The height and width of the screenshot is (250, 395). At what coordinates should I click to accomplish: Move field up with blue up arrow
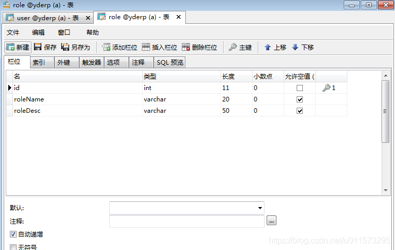click(275, 47)
